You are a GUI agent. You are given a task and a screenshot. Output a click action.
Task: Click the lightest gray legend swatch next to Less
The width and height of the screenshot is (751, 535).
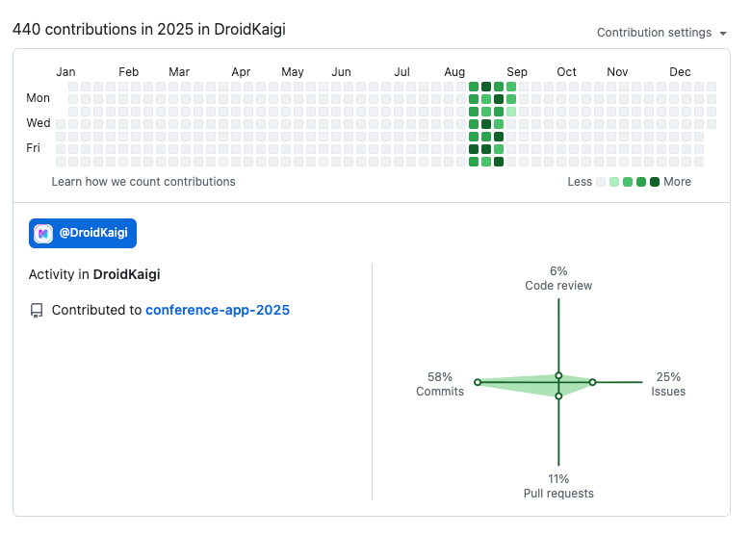(x=601, y=182)
